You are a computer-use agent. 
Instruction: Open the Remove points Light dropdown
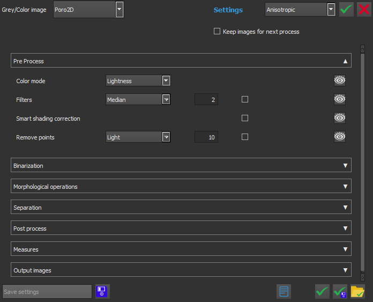[138, 137]
